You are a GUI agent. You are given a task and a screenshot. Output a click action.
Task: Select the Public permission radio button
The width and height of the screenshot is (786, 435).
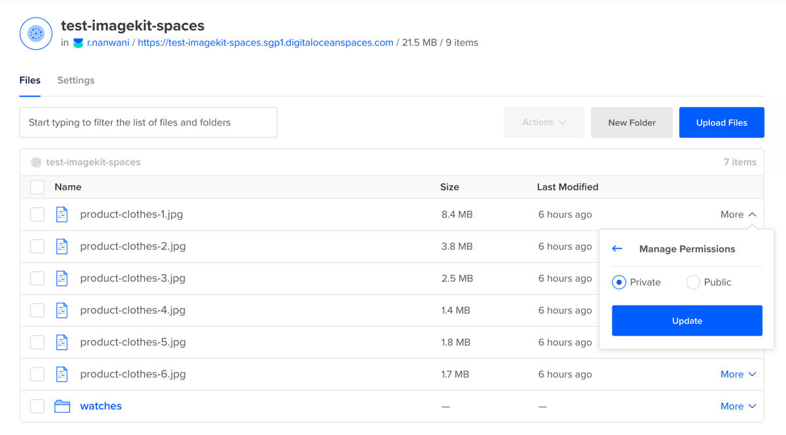693,283
